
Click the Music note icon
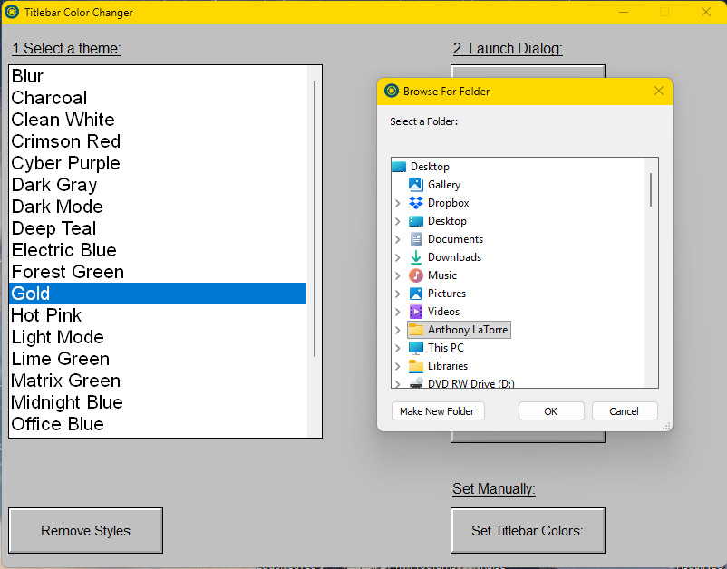[x=416, y=275]
